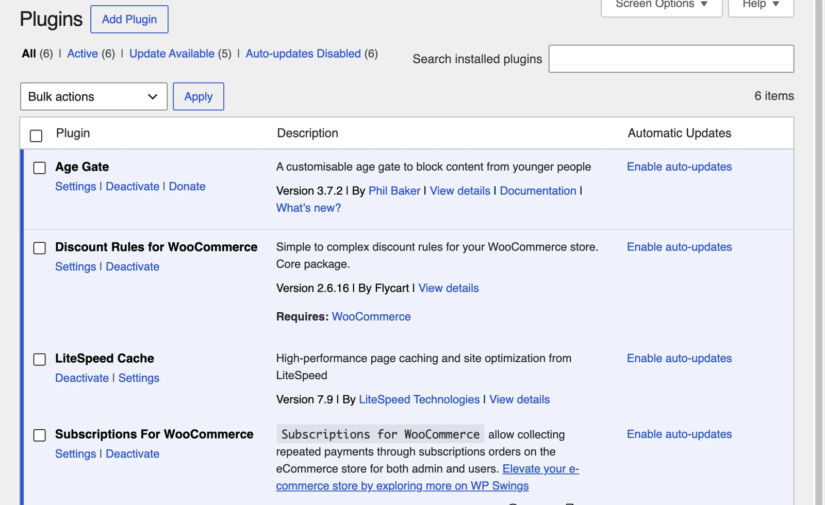Open Subscriptions For WooCommerce Settings
The height and width of the screenshot is (505, 825).
76,453
